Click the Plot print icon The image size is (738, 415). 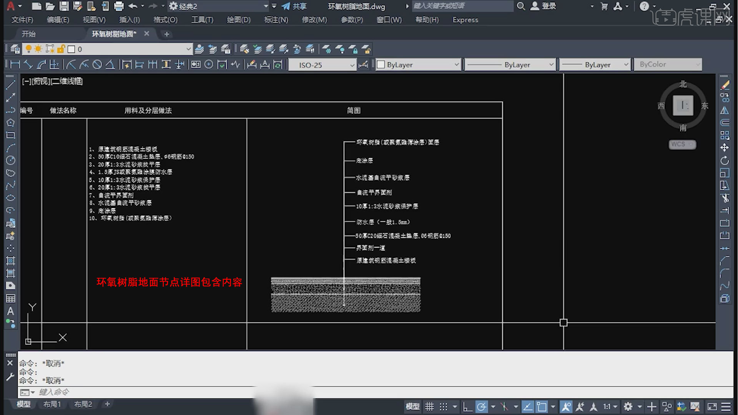pyautogui.click(x=119, y=6)
